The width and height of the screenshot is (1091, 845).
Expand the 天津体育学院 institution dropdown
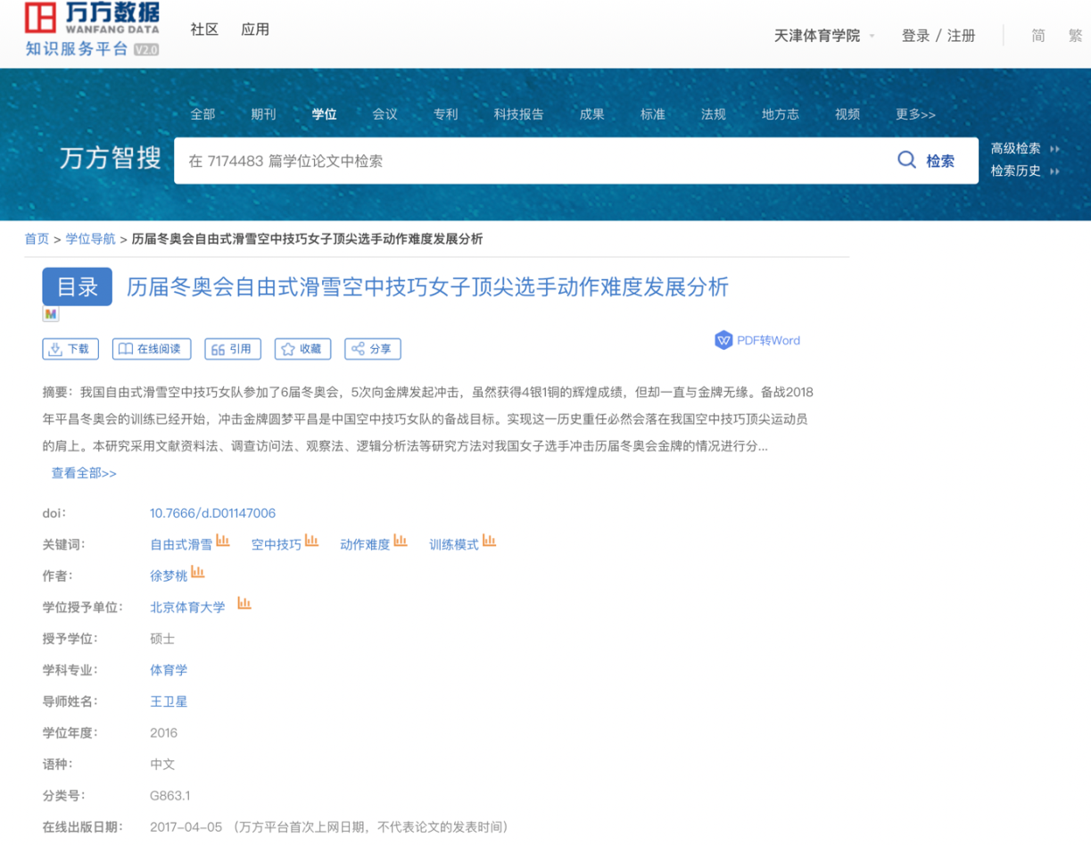872,37
